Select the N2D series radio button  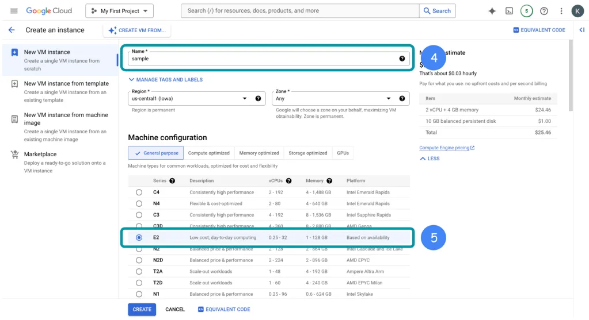coord(139,260)
